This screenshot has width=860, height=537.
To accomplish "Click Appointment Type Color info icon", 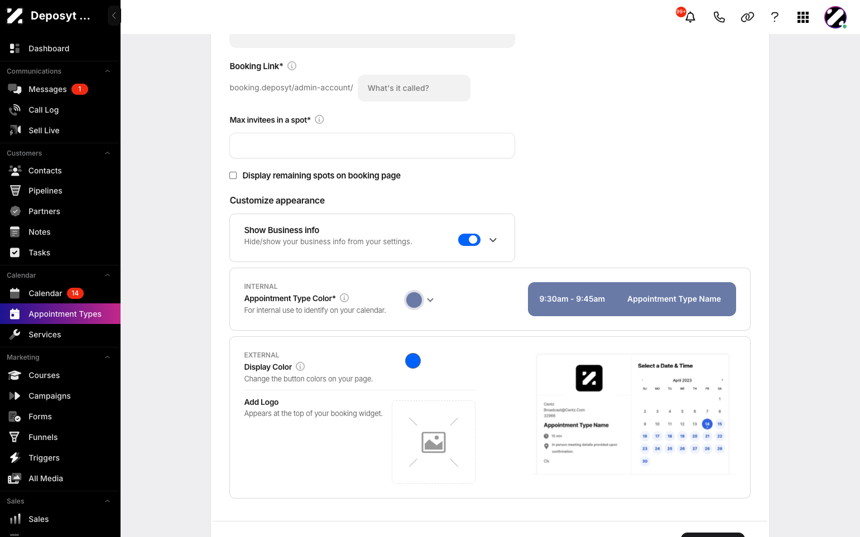I will click(x=344, y=298).
